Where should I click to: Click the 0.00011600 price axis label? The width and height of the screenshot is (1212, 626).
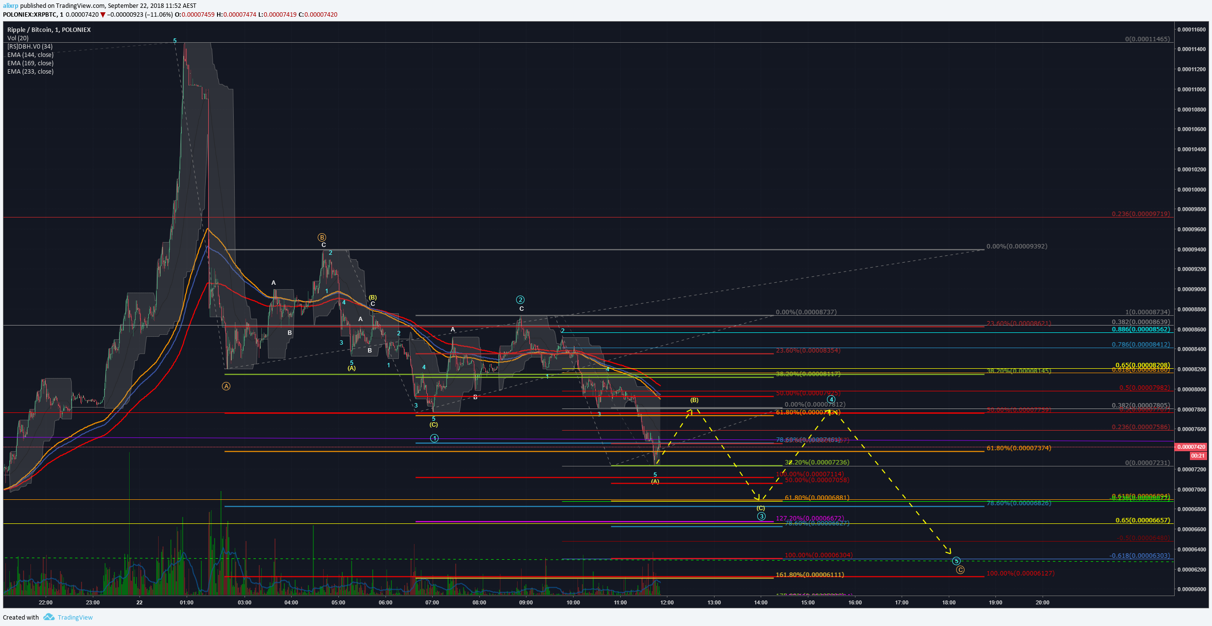[1191, 29]
